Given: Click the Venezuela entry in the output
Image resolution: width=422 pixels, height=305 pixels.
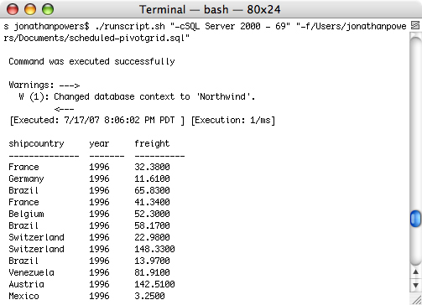Looking at the screenshot, I should [x=31, y=272].
